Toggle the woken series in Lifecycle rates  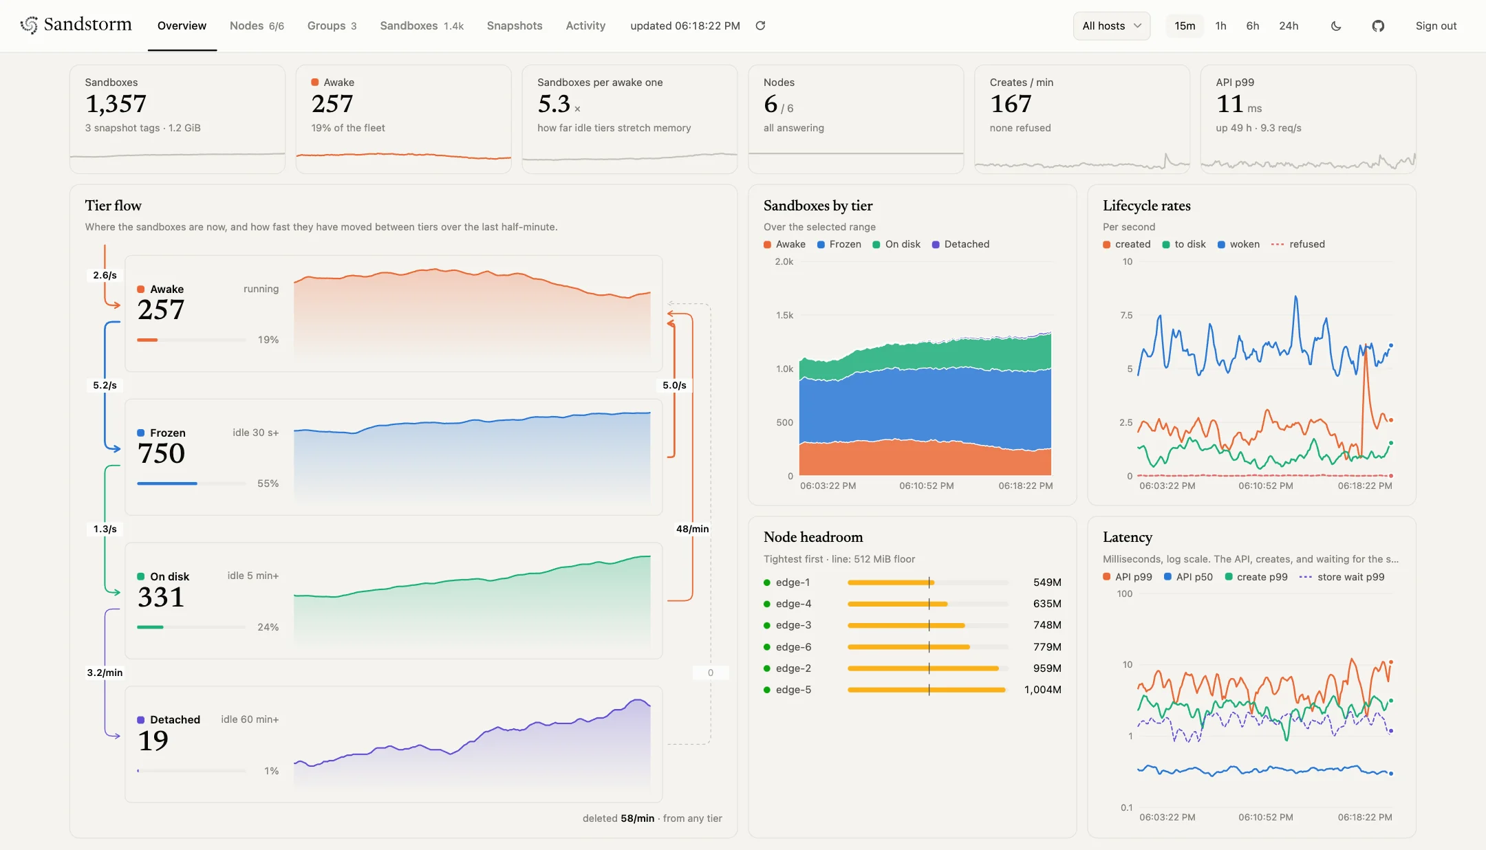tap(1238, 244)
